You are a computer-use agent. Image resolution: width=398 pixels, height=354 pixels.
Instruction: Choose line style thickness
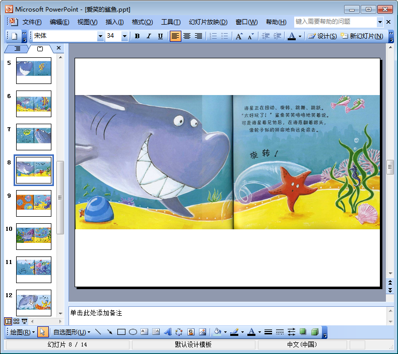268,332
